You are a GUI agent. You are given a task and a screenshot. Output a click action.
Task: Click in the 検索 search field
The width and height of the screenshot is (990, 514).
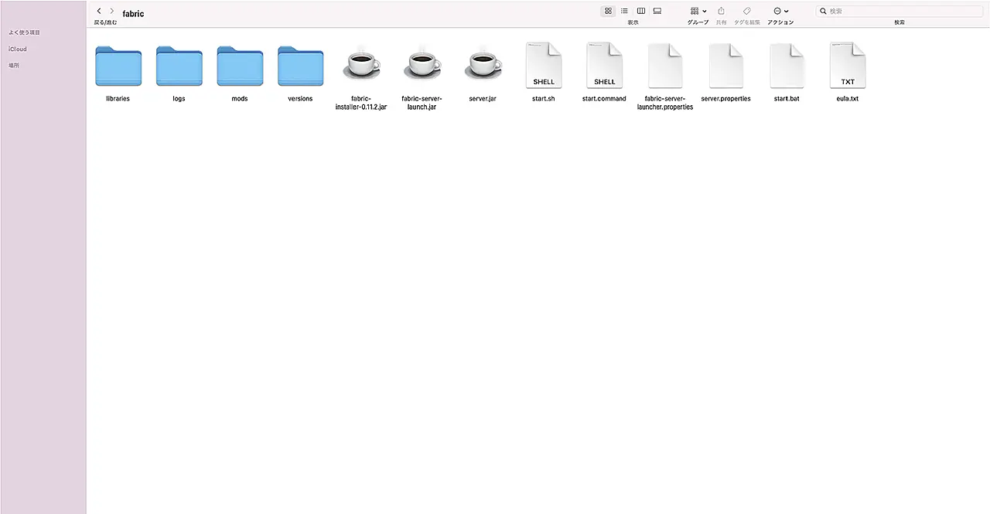[901, 12]
